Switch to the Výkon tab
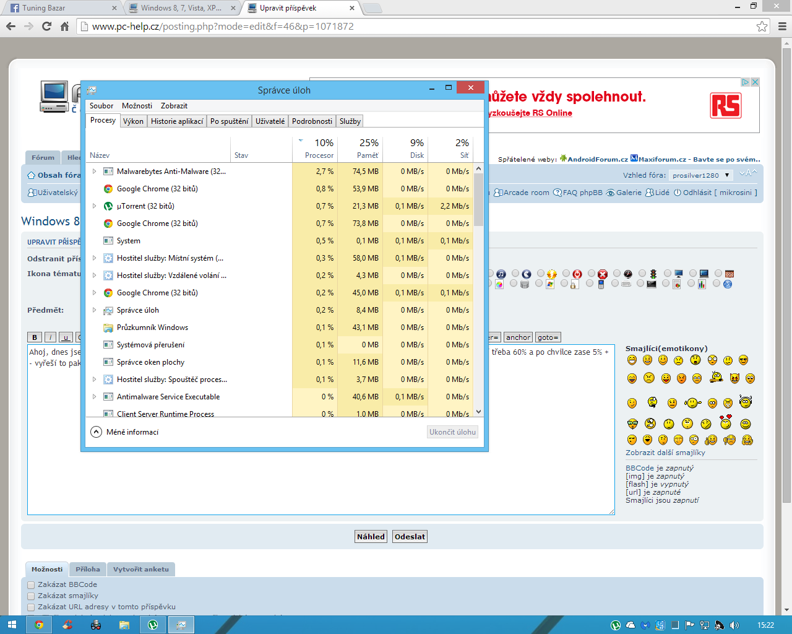 pos(133,121)
